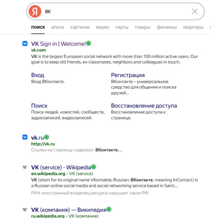Open the Регистрация sitelink
The image size is (211, 218).
click(x=128, y=75)
